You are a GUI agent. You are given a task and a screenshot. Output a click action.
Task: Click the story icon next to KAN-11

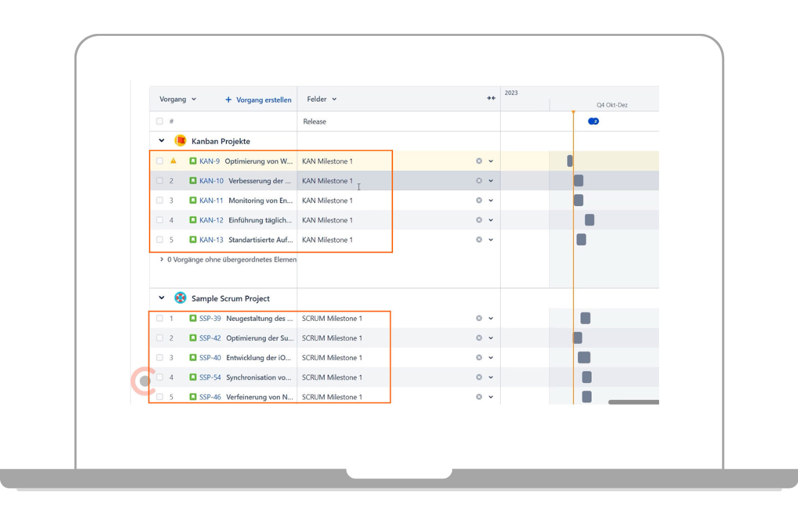click(x=193, y=200)
